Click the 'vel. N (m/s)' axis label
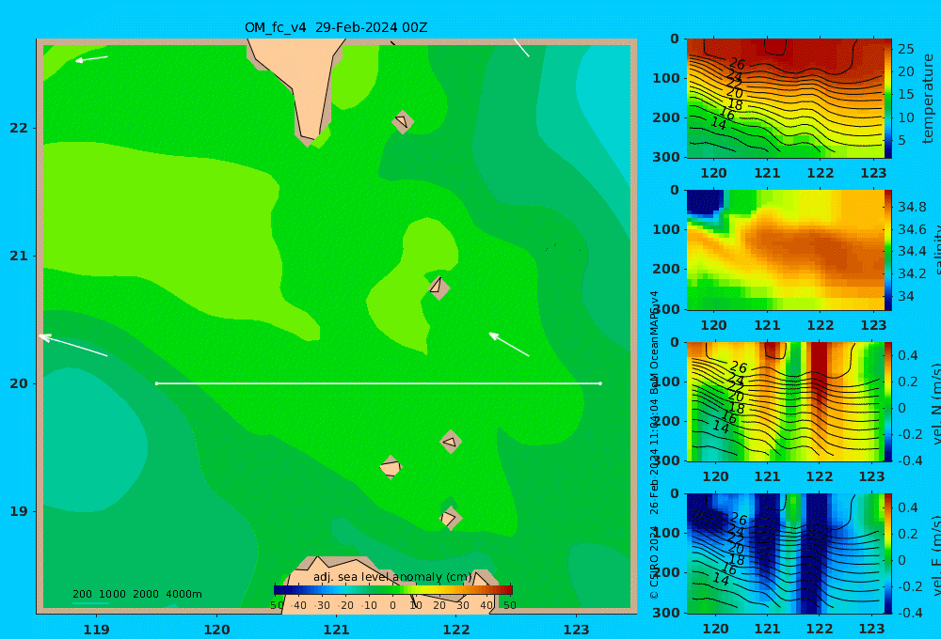Viewport: 941px width, 639px height. click(x=936, y=404)
